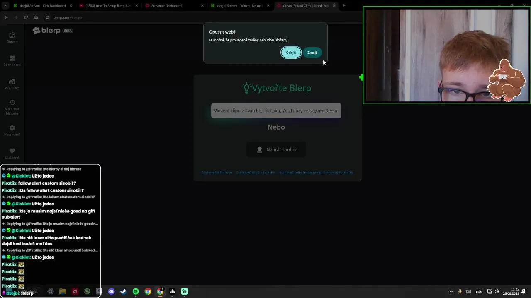View site information icon in address bar
The width and height of the screenshot is (531, 298).
48,17
